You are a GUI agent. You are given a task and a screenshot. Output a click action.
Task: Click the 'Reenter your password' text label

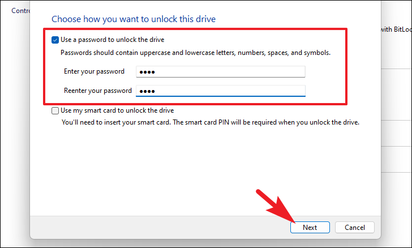click(x=98, y=91)
